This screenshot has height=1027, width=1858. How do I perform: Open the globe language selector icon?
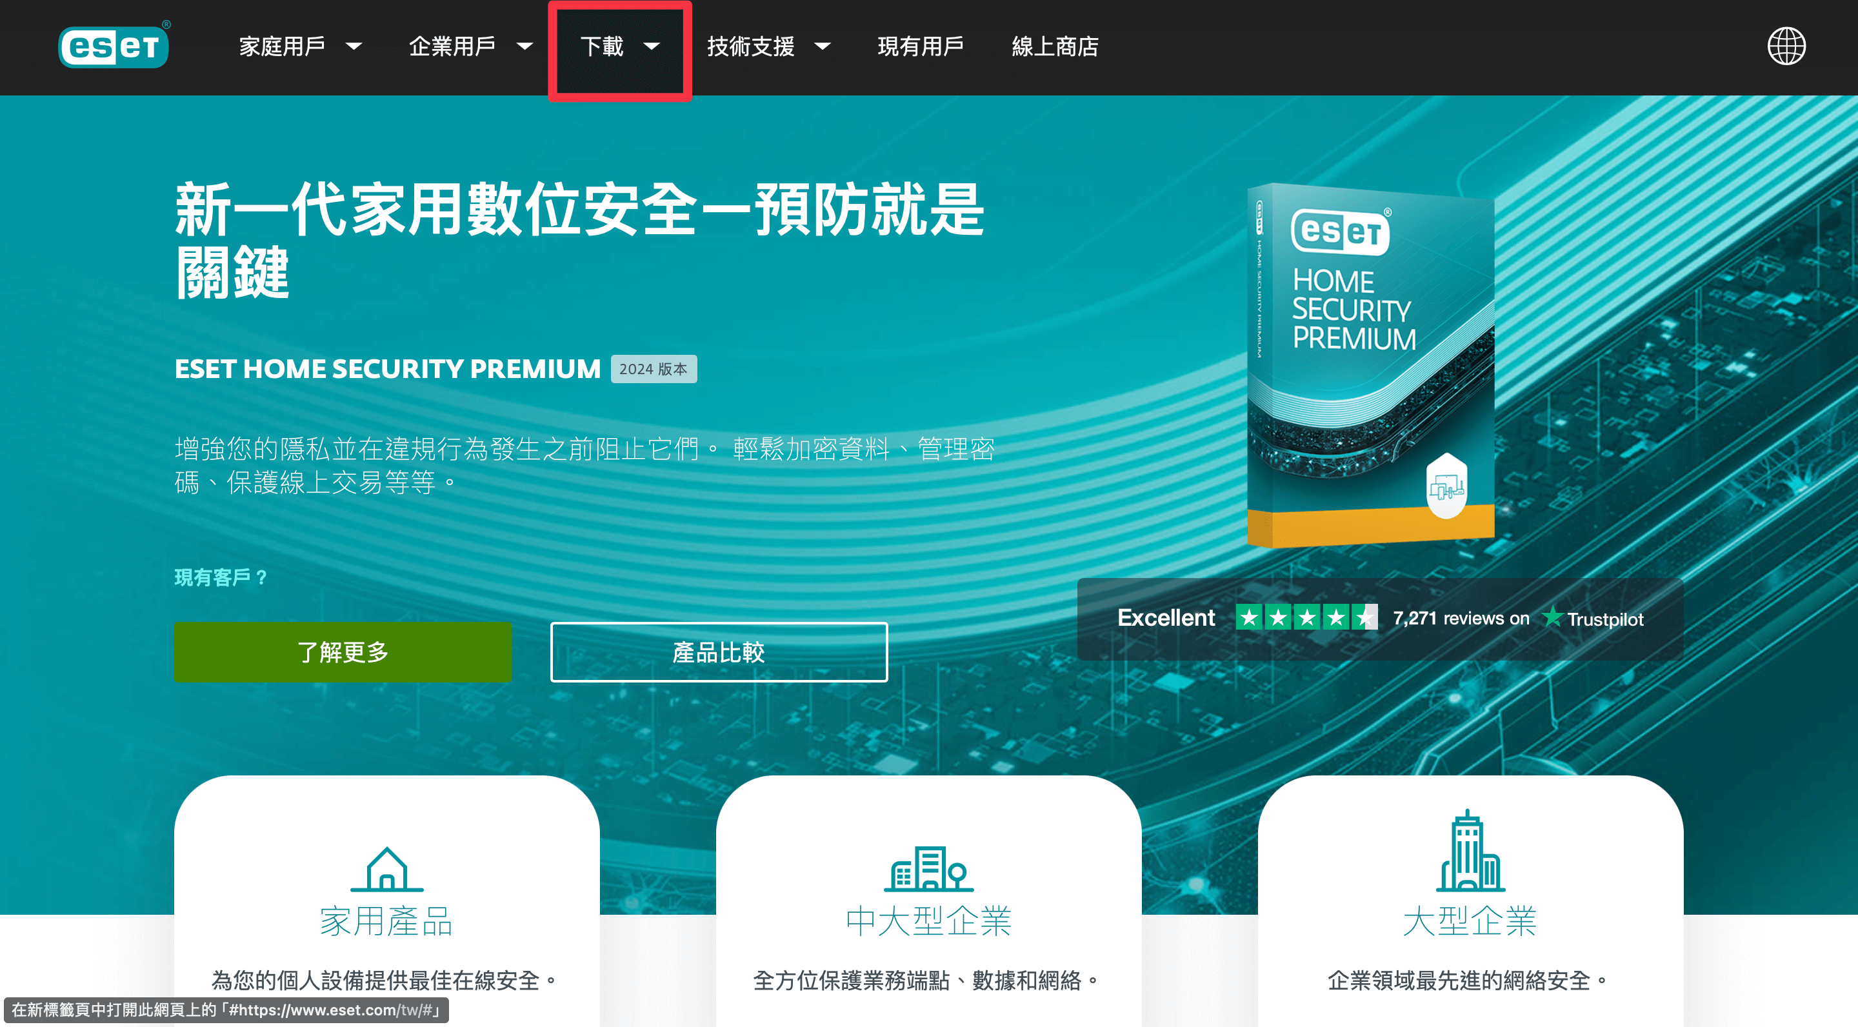(x=1786, y=46)
